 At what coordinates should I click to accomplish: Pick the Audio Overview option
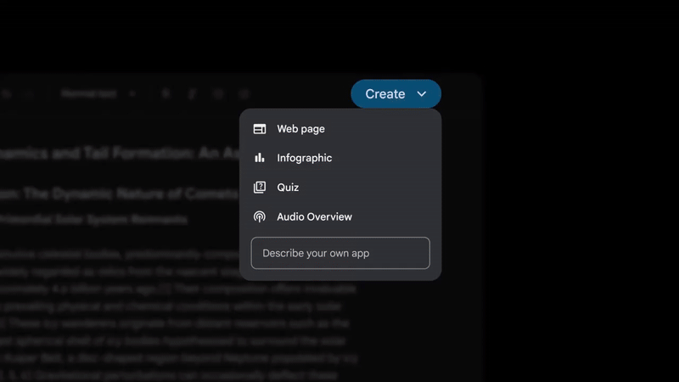[x=340, y=216]
